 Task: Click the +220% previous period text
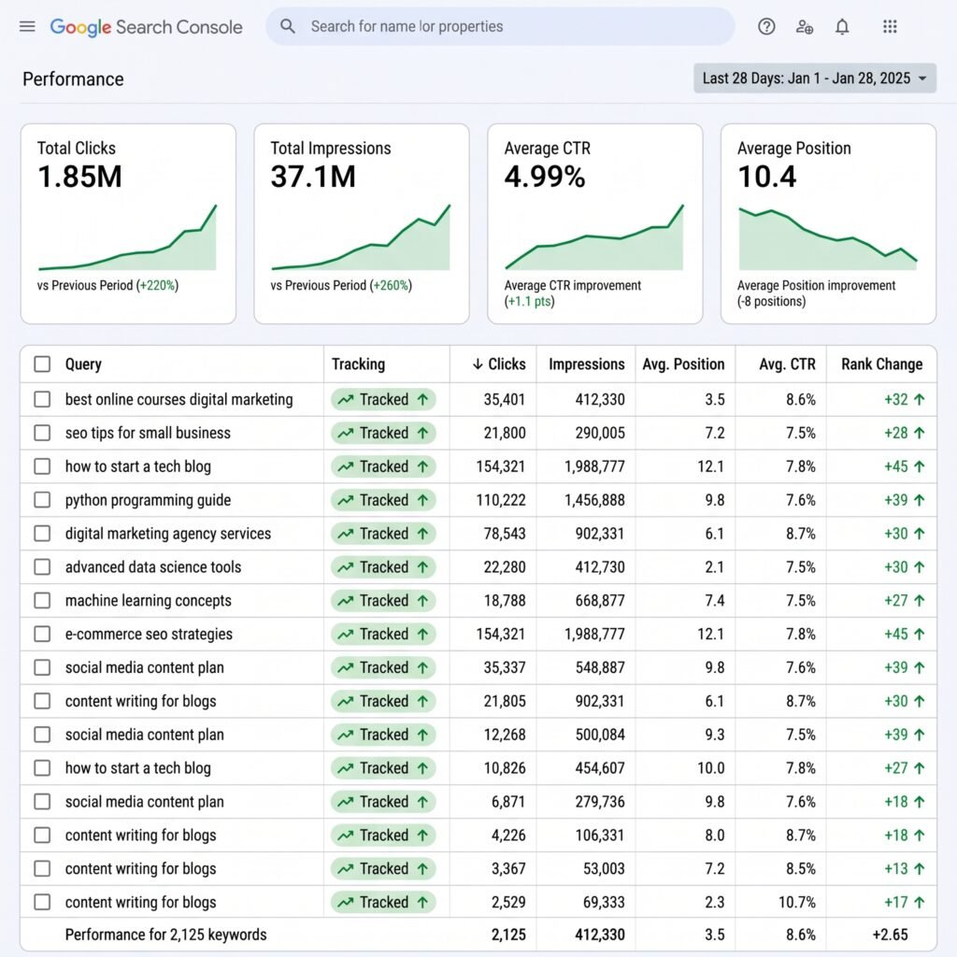click(x=157, y=285)
